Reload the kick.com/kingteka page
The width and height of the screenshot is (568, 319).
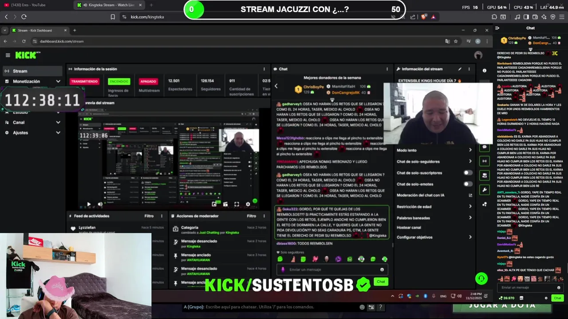(x=24, y=17)
